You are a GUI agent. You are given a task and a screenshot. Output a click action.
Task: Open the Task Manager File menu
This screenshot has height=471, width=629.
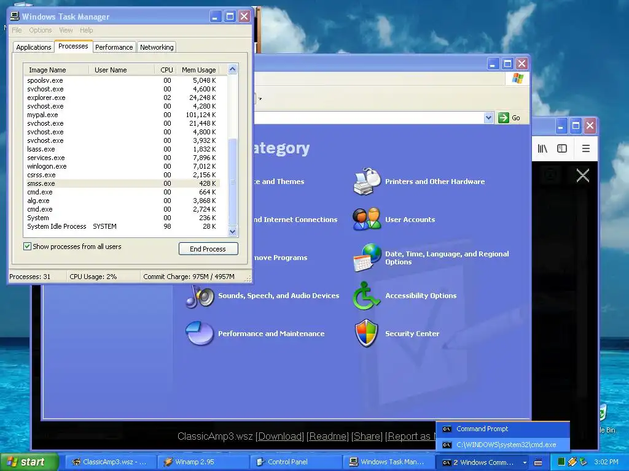pos(17,30)
